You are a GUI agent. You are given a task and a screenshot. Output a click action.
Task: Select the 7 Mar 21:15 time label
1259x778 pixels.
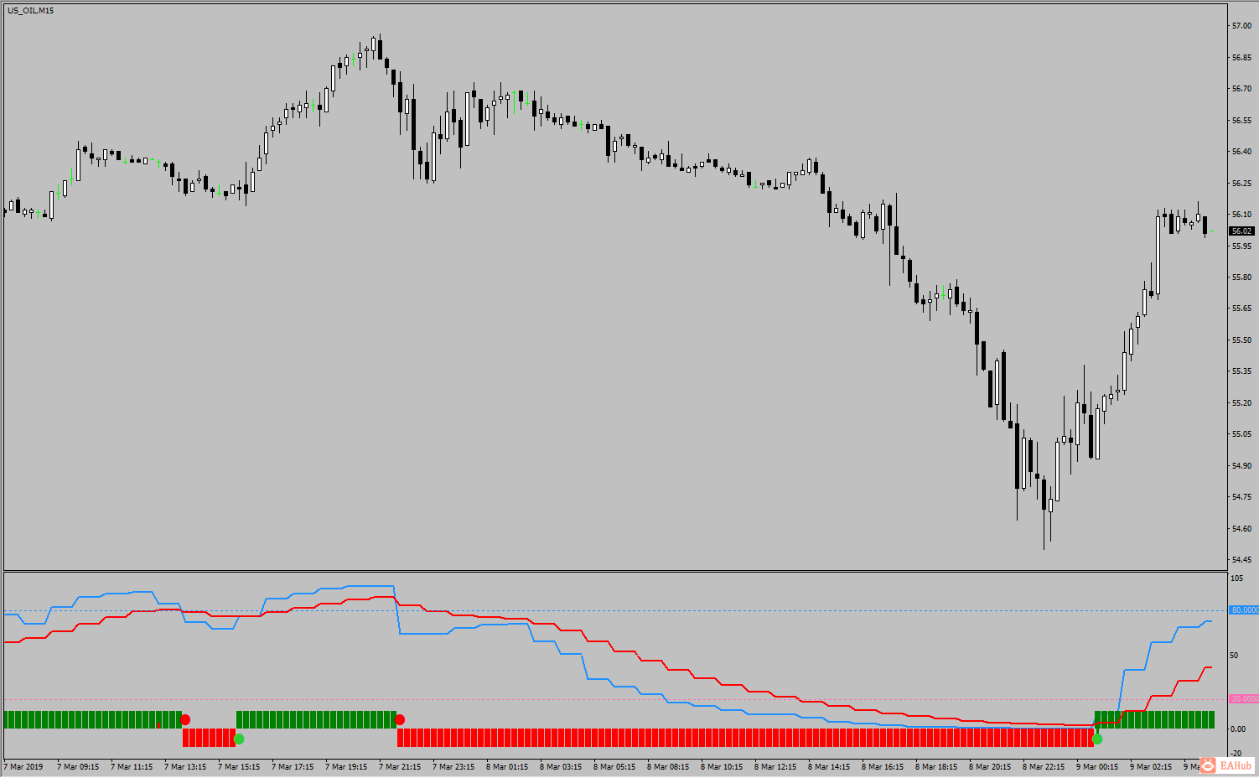click(400, 767)
